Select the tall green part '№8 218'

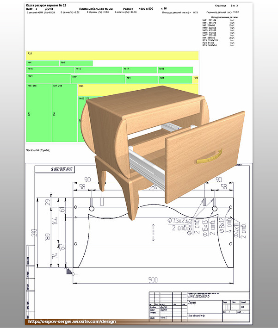[39, 113]
